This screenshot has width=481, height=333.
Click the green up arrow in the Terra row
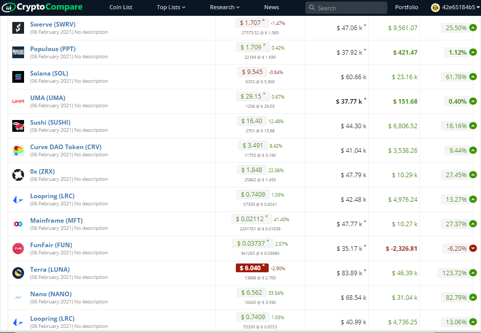point(473,273)
